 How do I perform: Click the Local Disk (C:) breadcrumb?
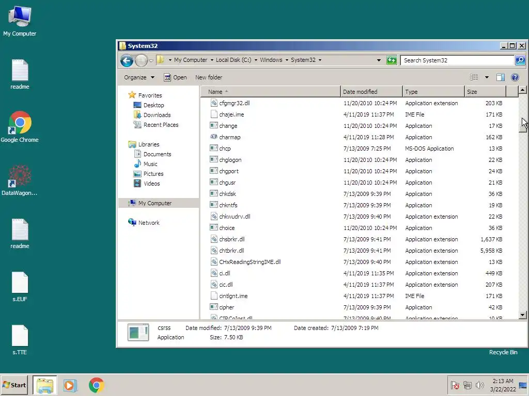[234, 60]
